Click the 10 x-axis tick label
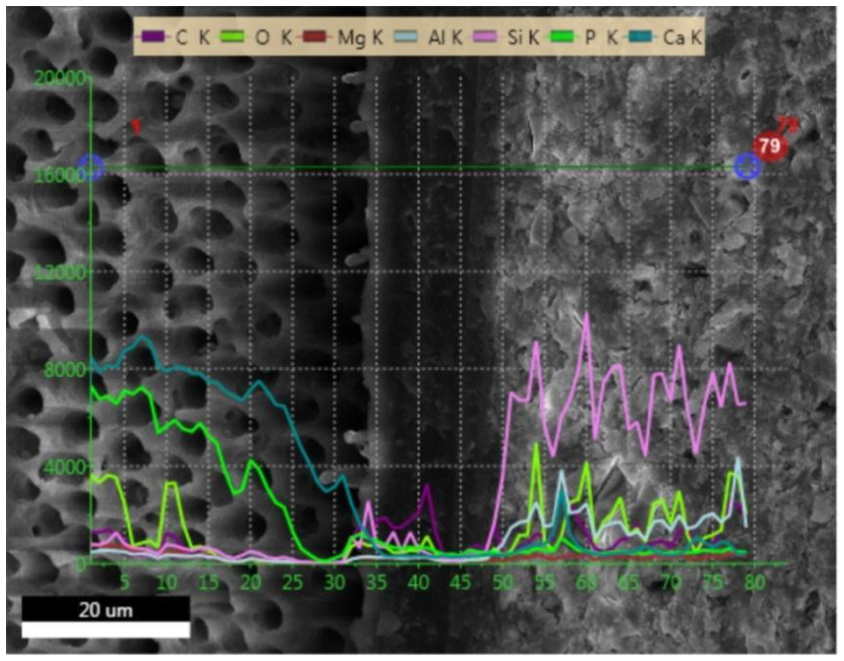Viewport: 844px width, 661px height. point(167,583)
